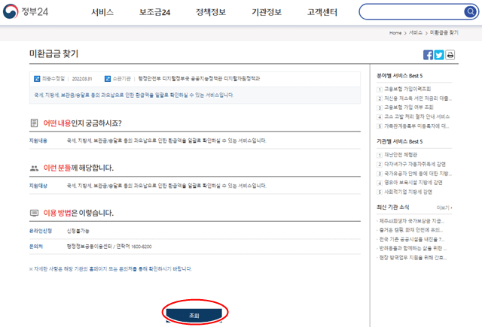
Task: Open the 정책정보 menu
Action: [x=211, y=12]
